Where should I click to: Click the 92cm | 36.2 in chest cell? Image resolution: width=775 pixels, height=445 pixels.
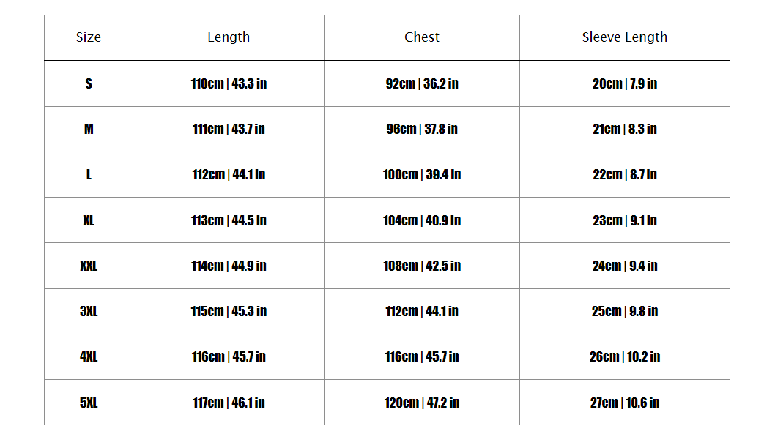coord(422,83)
